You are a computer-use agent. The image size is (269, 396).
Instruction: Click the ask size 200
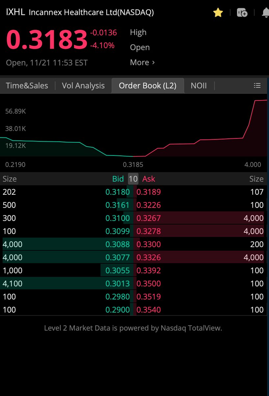[x=257, y=244]
